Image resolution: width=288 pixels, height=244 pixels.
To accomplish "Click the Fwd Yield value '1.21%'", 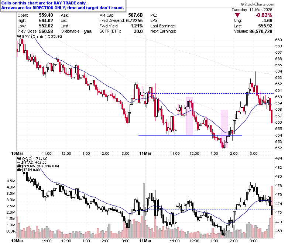I will 137,26.
